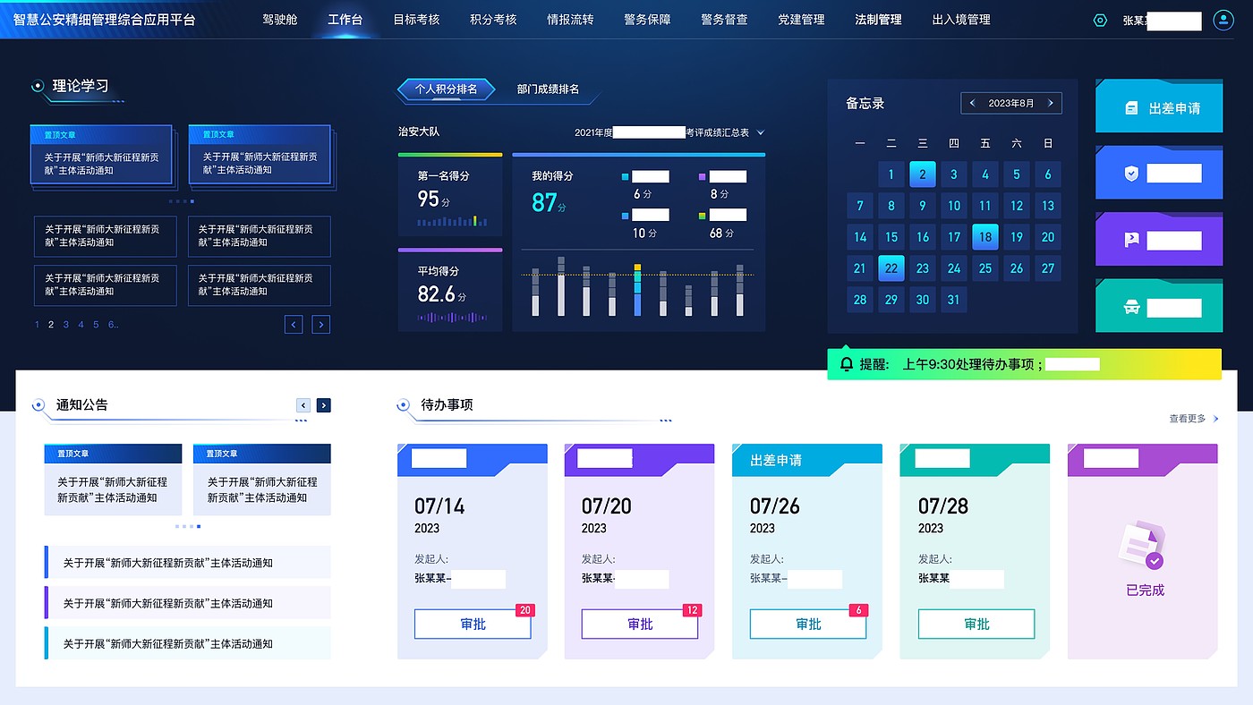Open the notice row with purple bar
Image resolution: width=1253 pixels, height=705 pixels.
click(187, 603)
